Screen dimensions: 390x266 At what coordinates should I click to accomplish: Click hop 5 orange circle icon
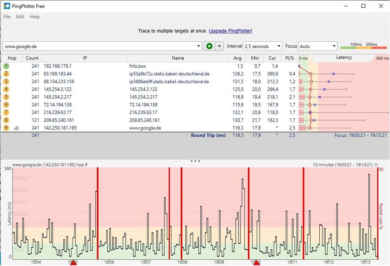point(6,97)
